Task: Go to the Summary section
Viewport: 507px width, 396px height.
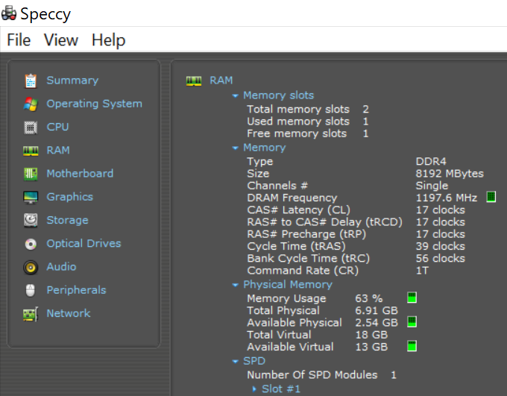Action: coord(72,81)
